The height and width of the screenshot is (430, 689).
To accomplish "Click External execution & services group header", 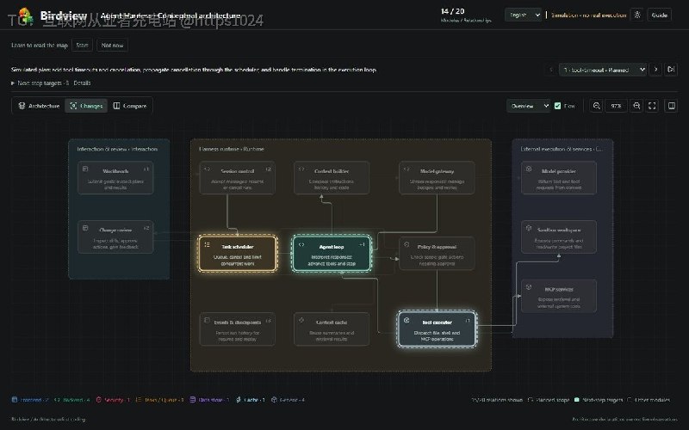I will (562, 149).
